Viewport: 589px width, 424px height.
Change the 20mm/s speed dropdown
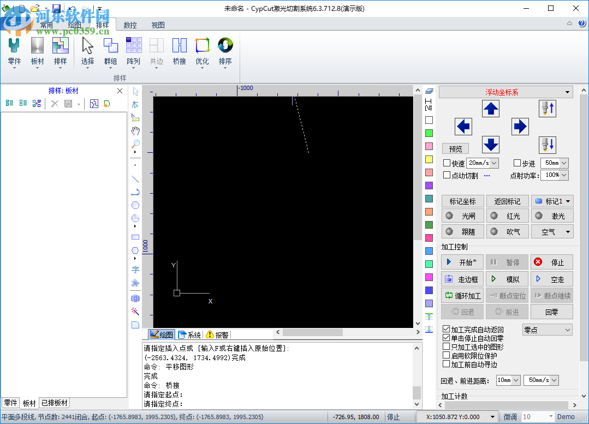point(483,163)
